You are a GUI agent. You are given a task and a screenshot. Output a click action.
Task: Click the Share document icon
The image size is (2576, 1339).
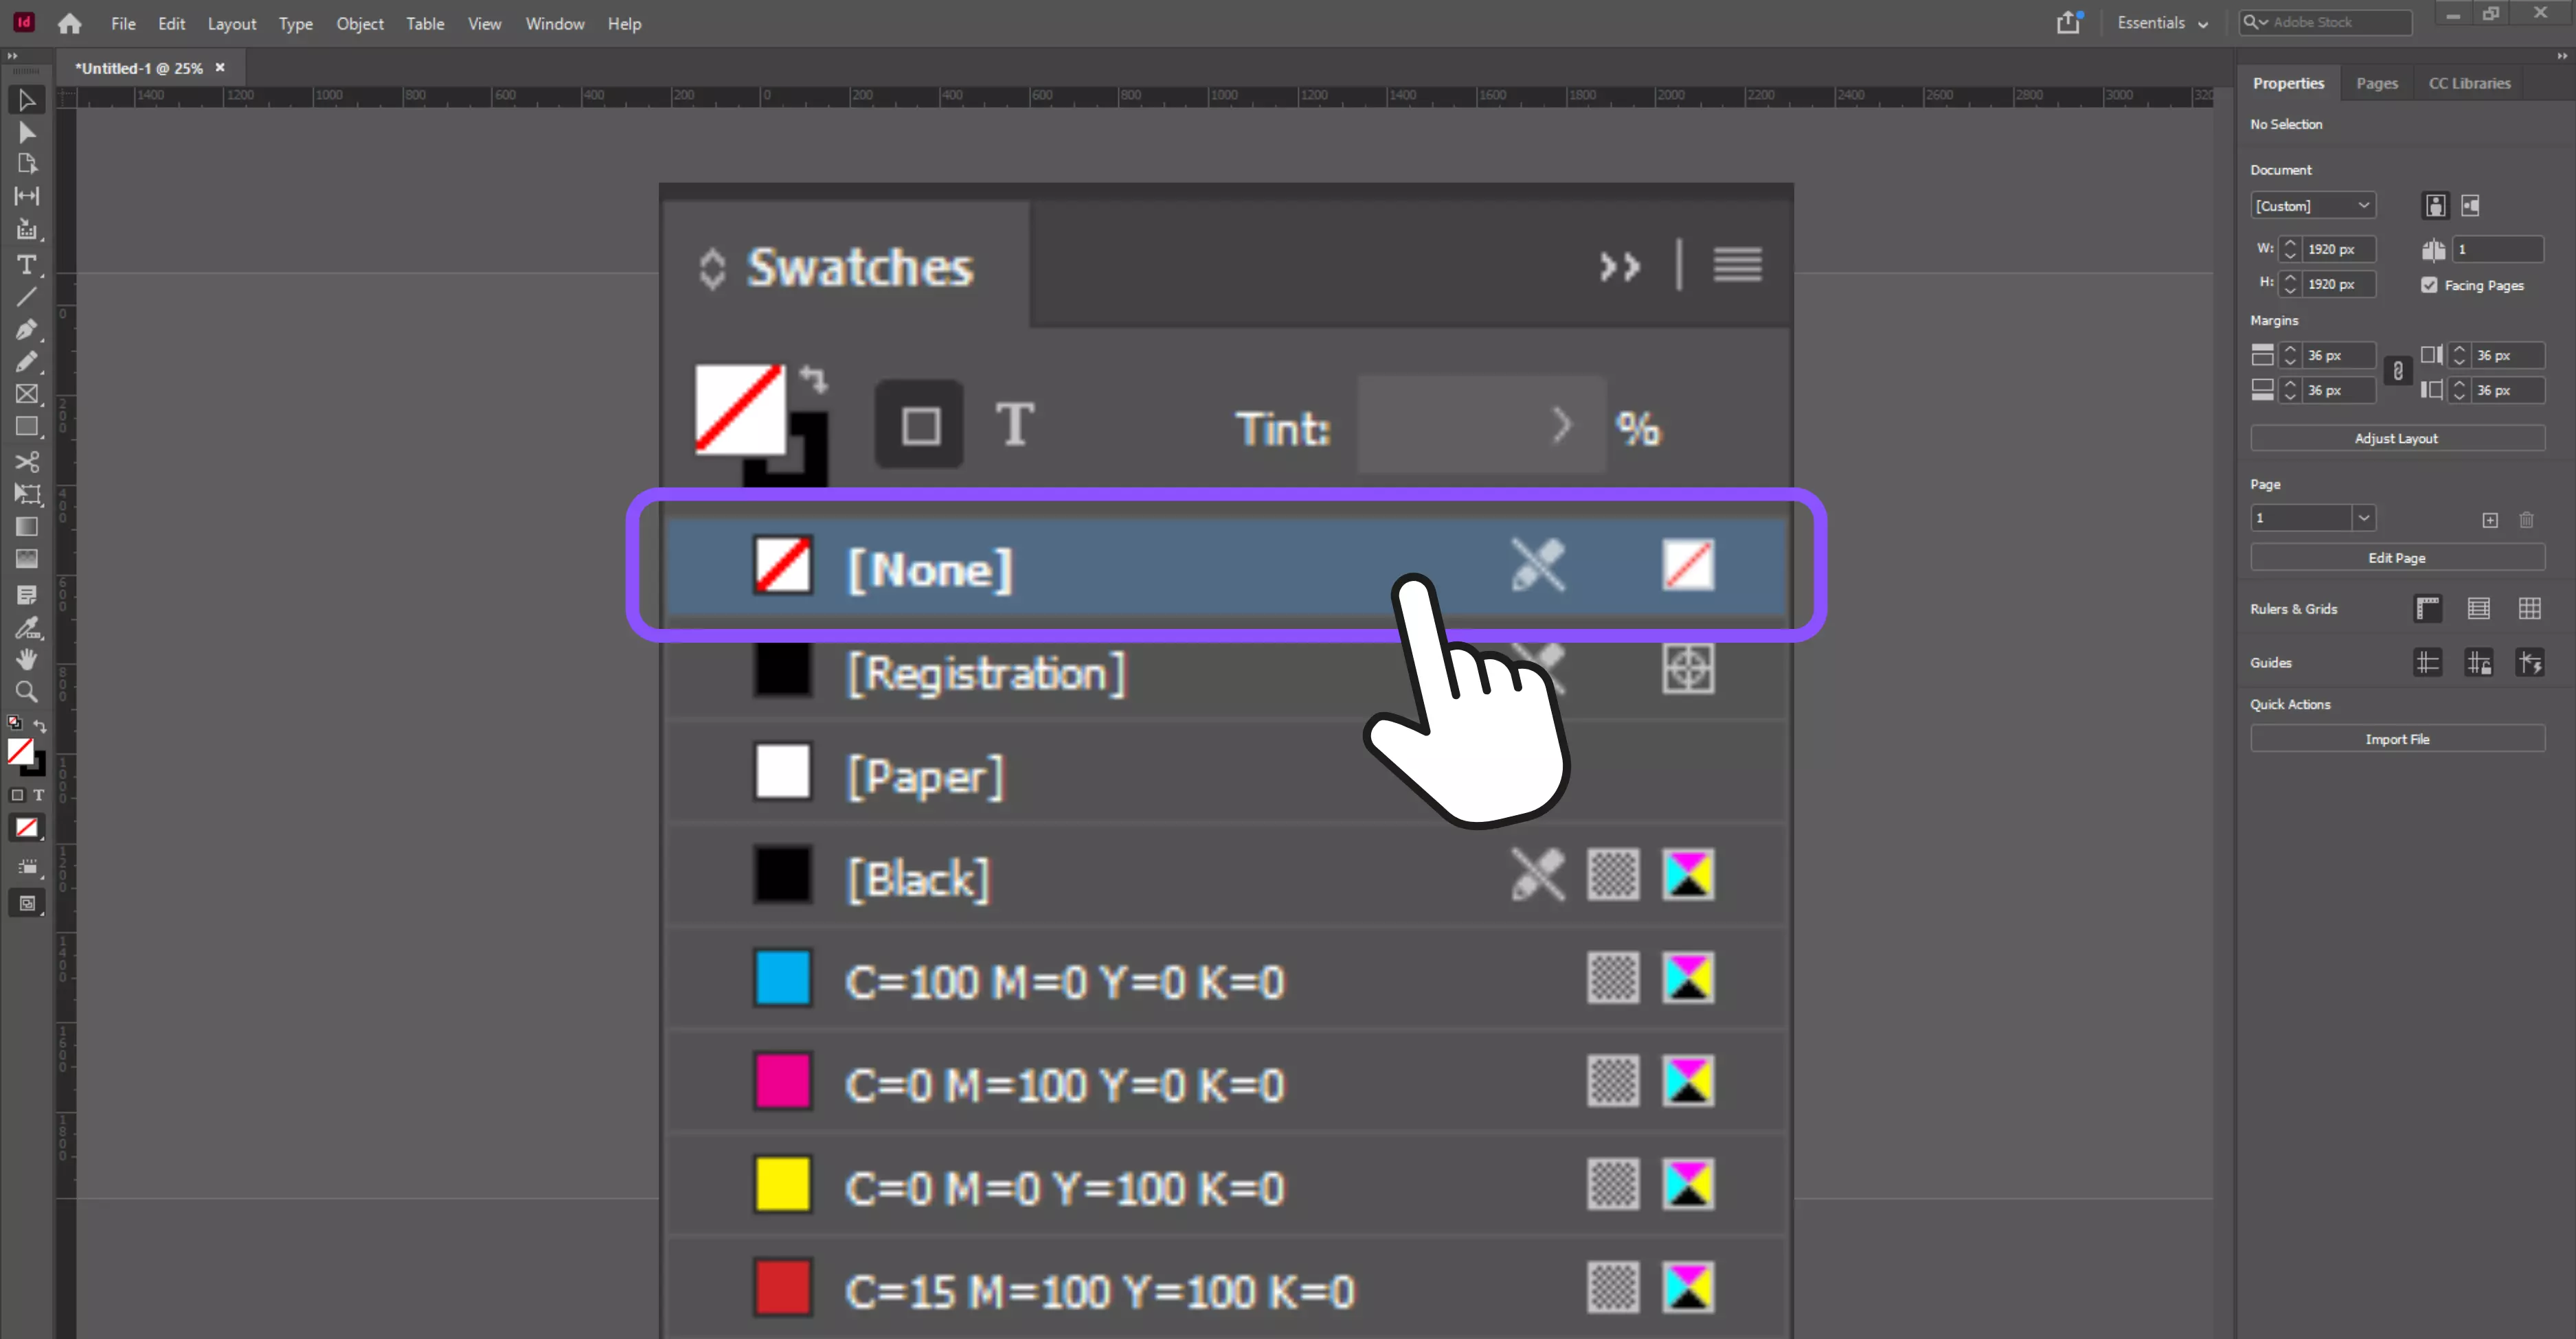pos(2068,23)
